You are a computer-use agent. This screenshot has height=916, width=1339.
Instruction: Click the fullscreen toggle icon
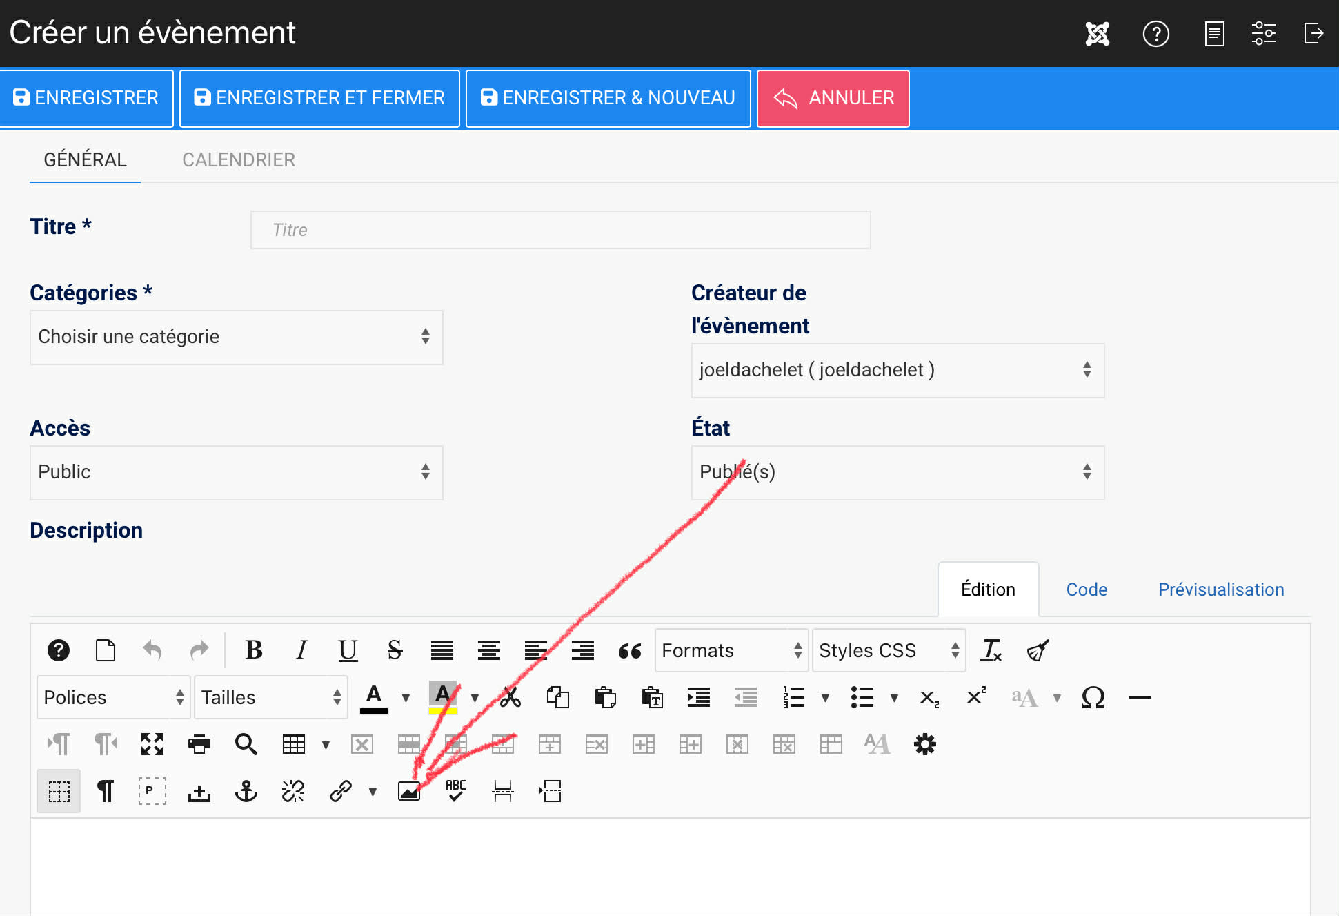152,744
